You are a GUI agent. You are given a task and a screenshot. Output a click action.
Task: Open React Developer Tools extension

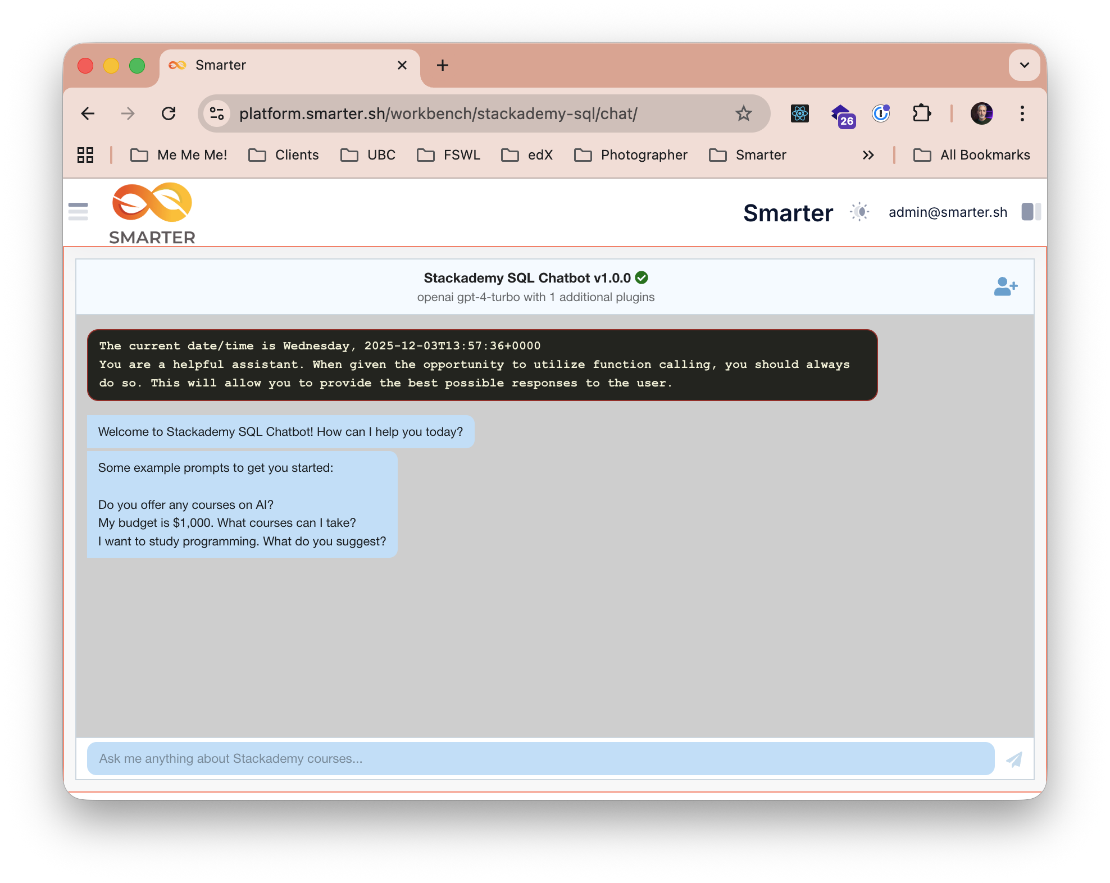800,113
